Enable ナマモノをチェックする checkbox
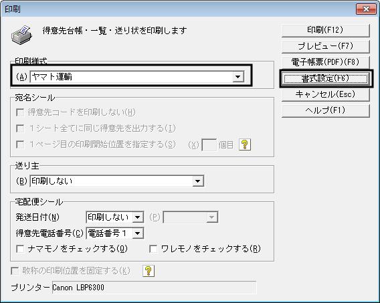This screenshot has height=303, width=380. tap(20, 249)
